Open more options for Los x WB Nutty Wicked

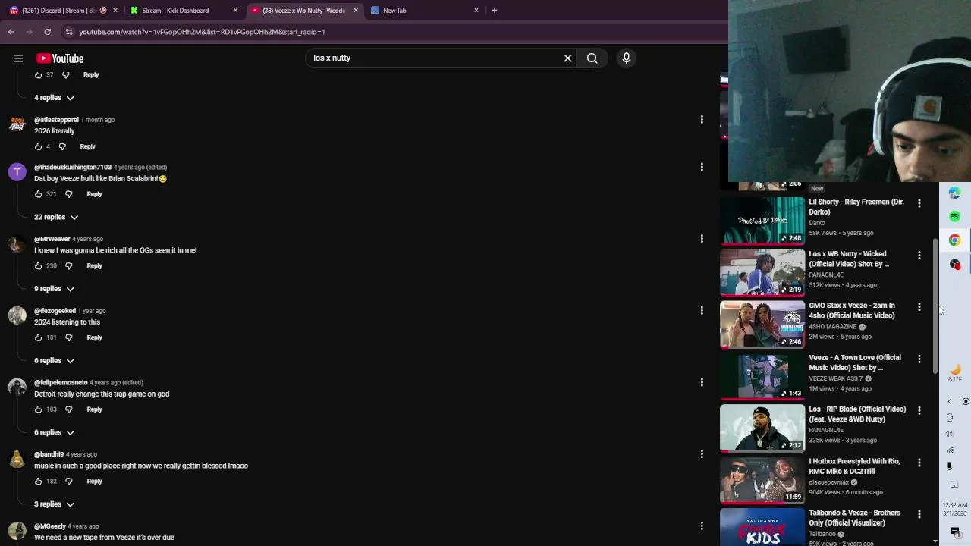(919, 255)
